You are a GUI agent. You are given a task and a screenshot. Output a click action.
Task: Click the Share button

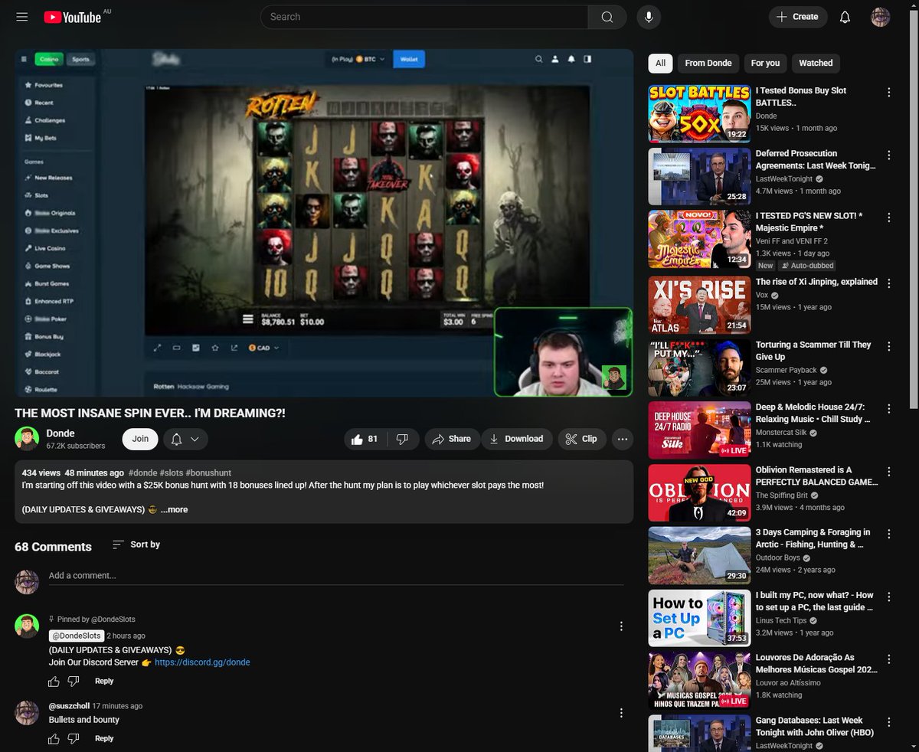click(452, 439)
